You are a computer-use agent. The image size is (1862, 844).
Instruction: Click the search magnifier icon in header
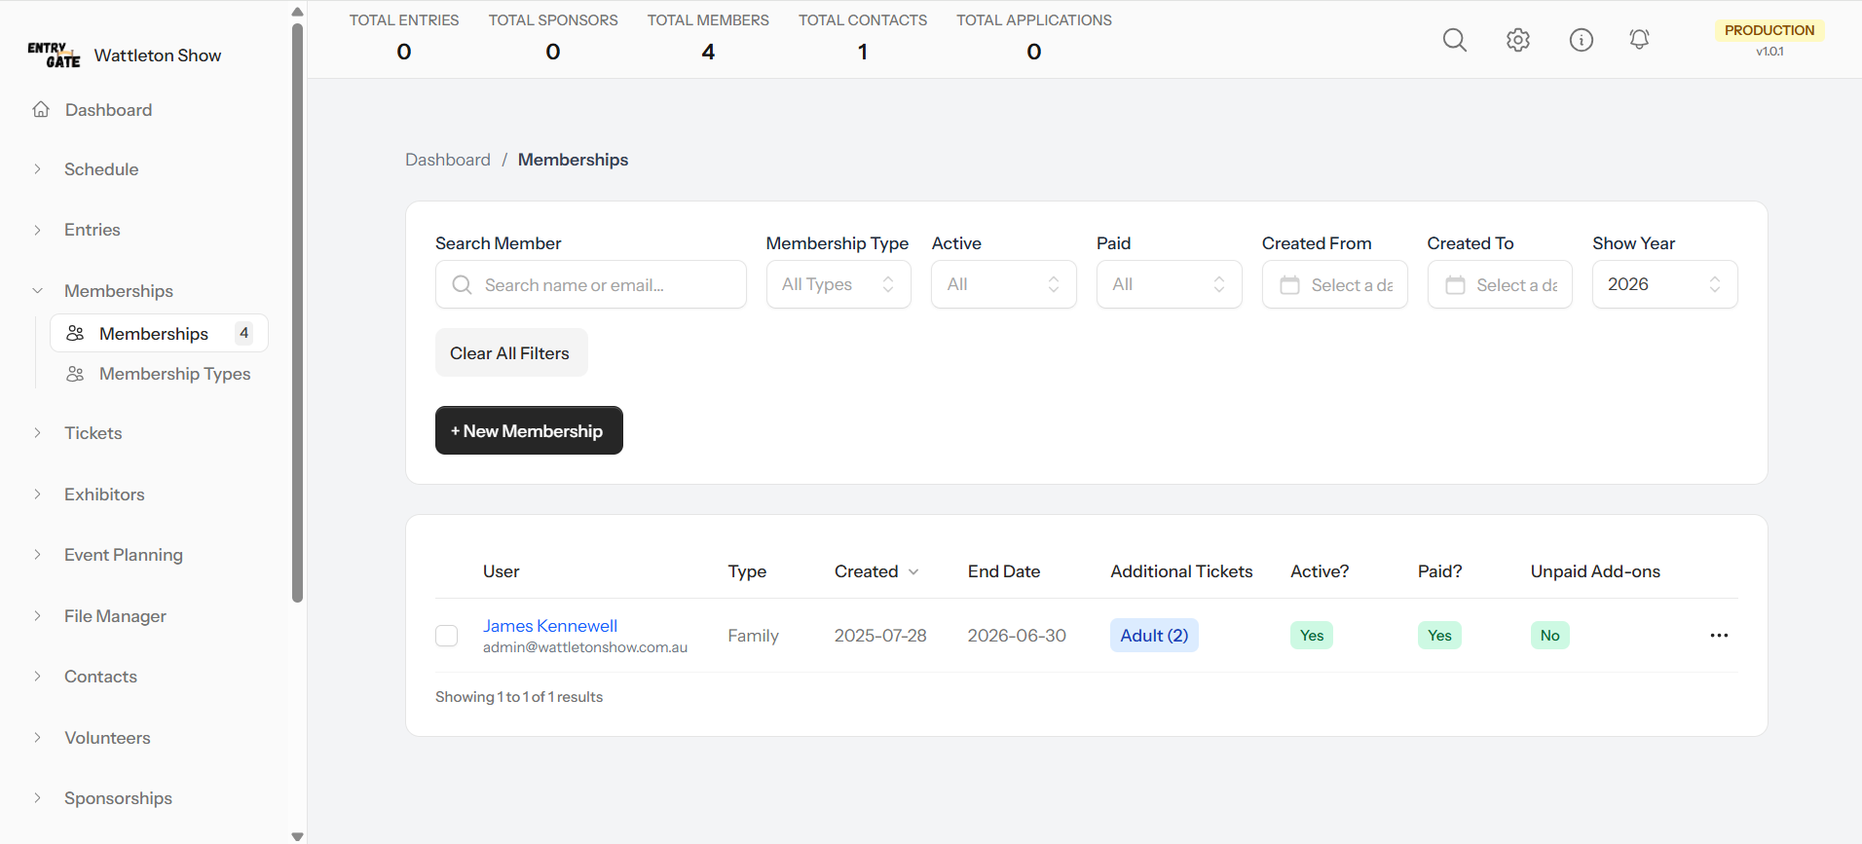coord(1454,40)
